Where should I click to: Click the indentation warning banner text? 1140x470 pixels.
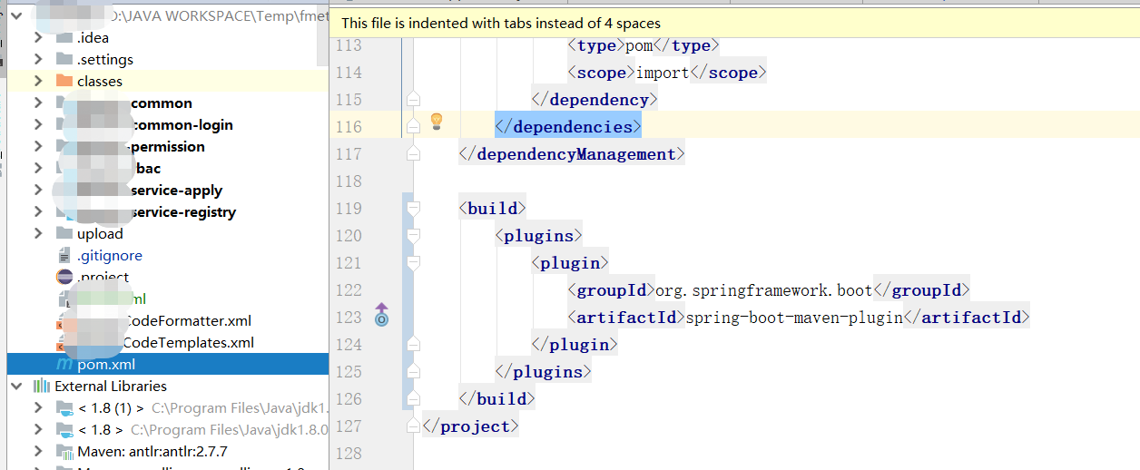501,24
